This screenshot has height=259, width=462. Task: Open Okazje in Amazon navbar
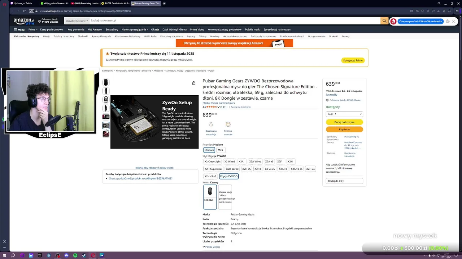[x=155, y=29]
